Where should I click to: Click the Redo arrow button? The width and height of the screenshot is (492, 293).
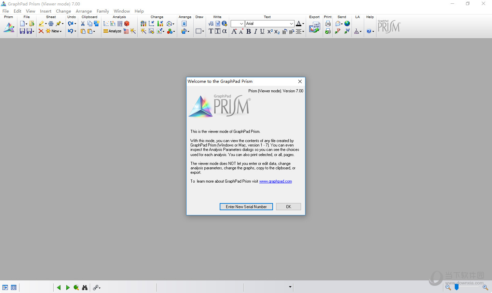point(70,24)
